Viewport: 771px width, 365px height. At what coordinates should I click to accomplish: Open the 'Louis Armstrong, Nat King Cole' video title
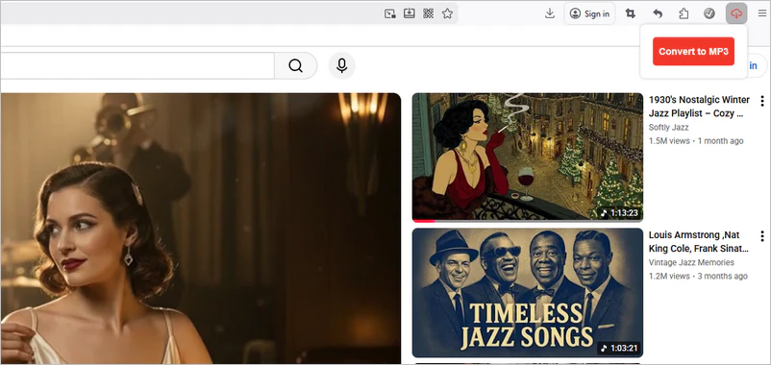tap(699, 242)
